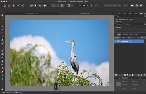Uncheck the Background layer visibility checkbox
This screenshot has height=94, width=146.
point(142,41)
